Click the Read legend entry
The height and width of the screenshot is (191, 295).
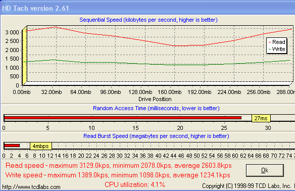(277, 42)
